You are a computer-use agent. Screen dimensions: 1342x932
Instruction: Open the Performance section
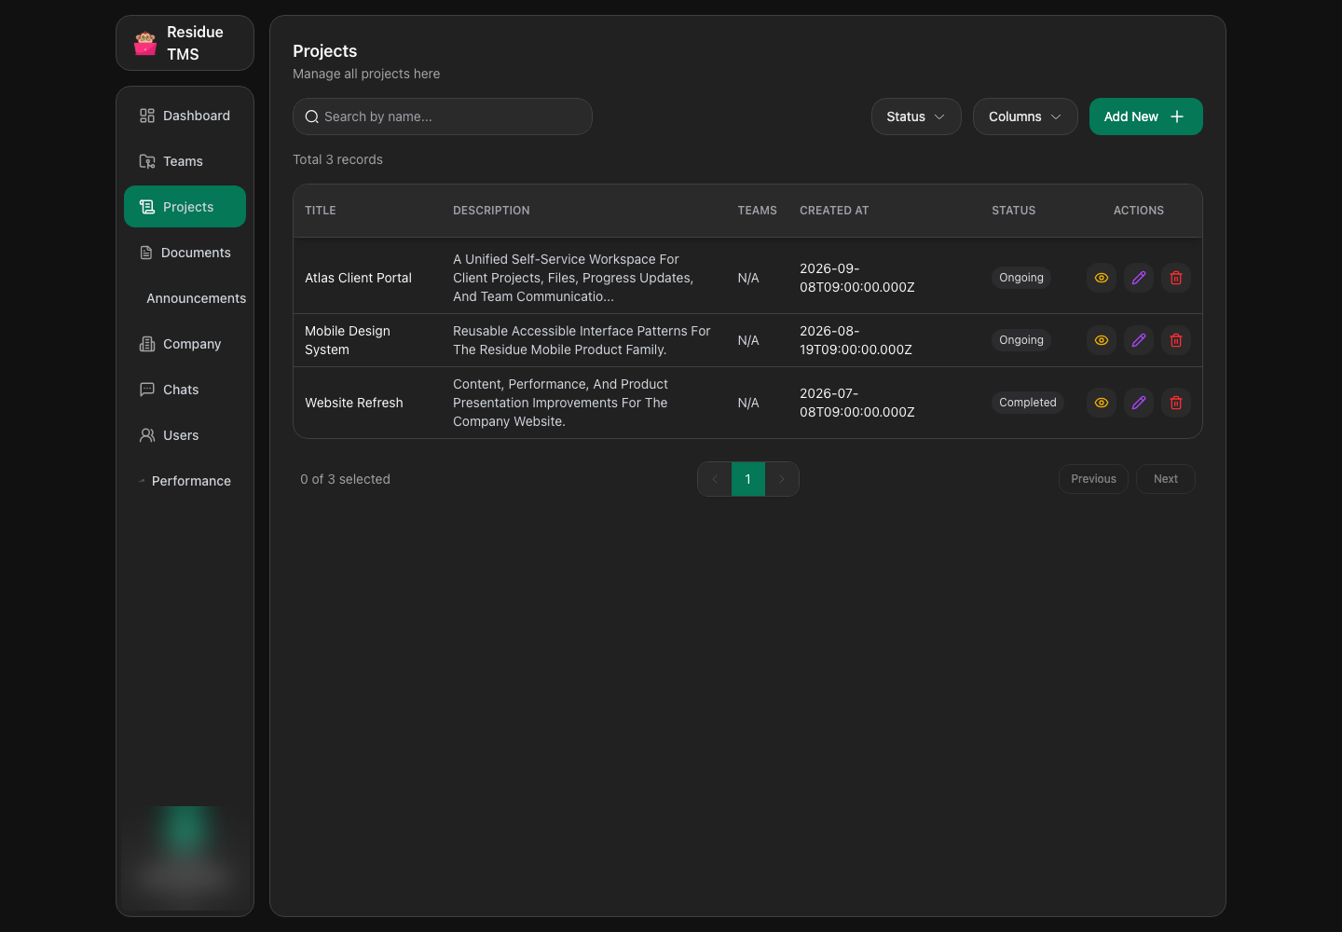(x=185, y=481)
